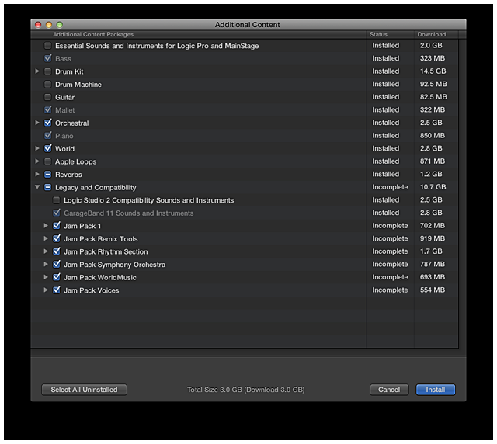Click the Reverbs package name
The height and width of the screenshot is (444, 497).
coord(68,175)
